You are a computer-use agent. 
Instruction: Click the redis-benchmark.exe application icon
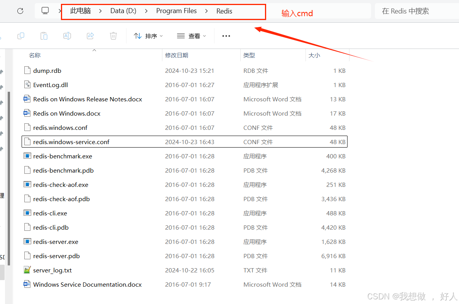[27, 156]
